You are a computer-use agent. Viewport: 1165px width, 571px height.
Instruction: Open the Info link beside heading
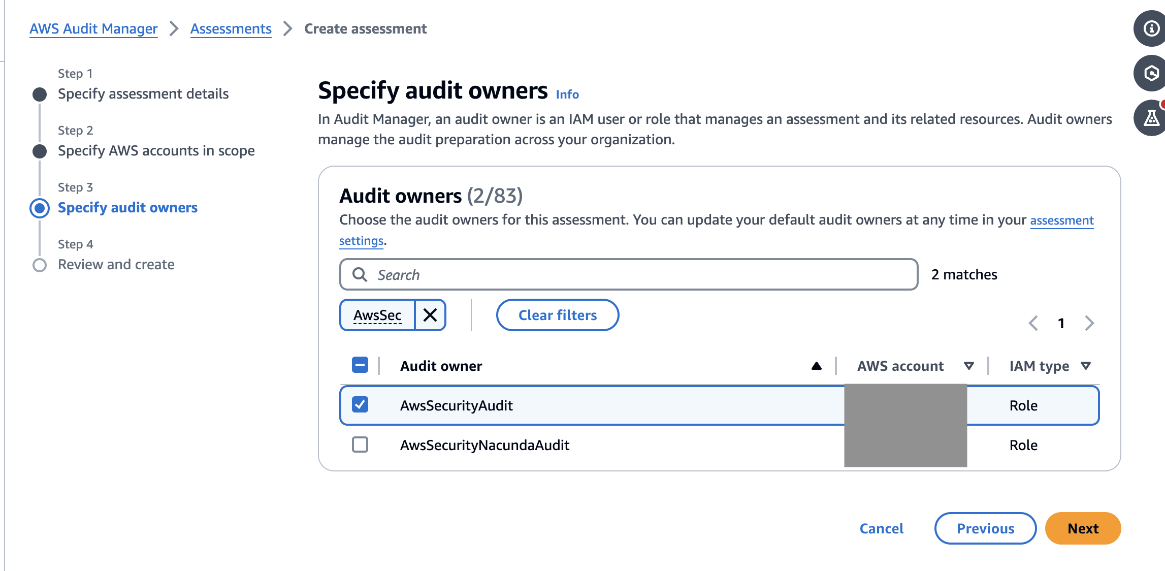pyautogui.click(x=567, y=94)
